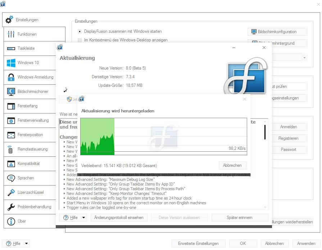Expand Hilfe dropdown arrow in Aktualisierung dialog
The height and width of the screenshot is (250, 322).
(83, 218)
